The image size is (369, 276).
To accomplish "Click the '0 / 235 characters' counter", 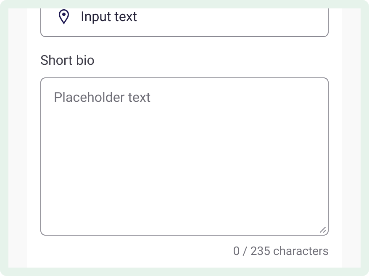I will tap(281, 251).
